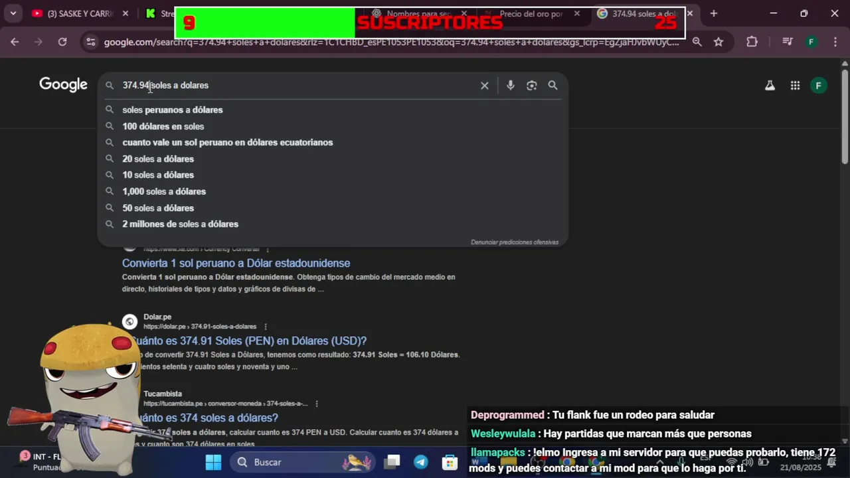Image resolution: width=850 pixels, height=478 pixels.
Task: Select suggestion '50 soles a dólares'
Action: [x=332, y=208]
